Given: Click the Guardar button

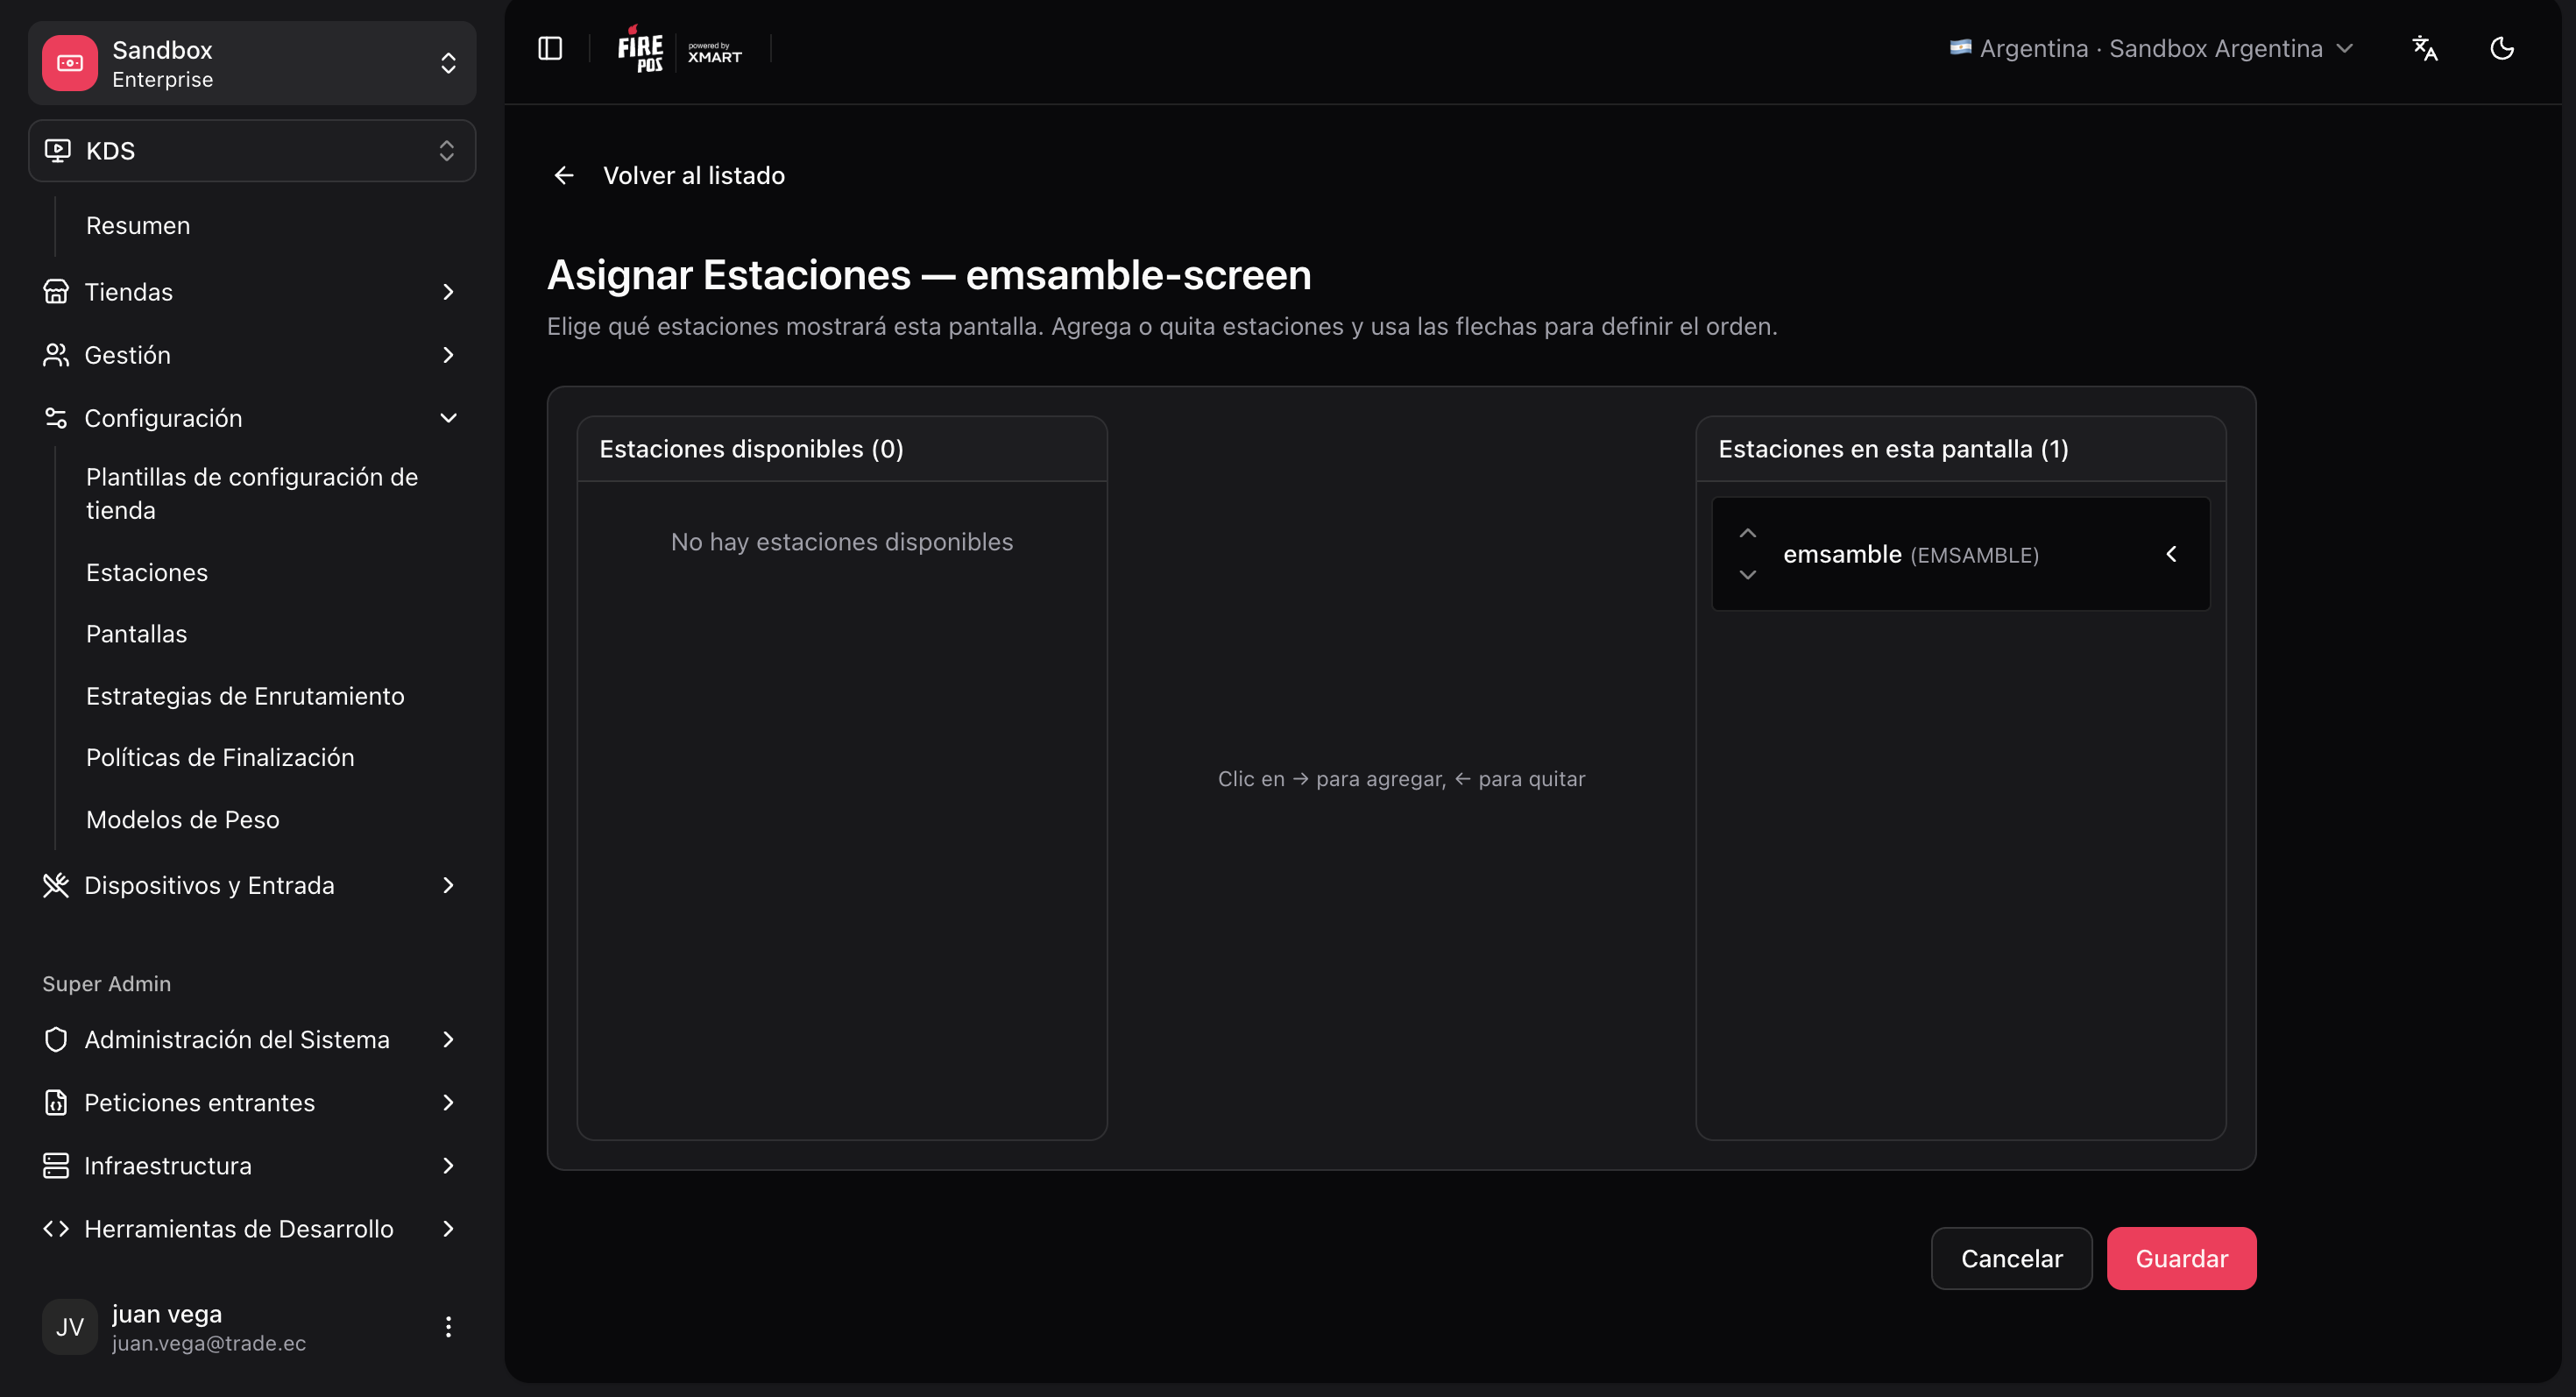Looking at the screenshot, I should [2182, 1259].
